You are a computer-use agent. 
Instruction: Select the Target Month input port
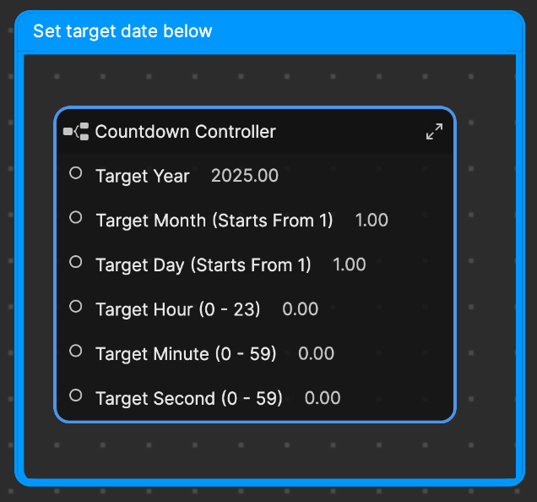(x=76, y=217)
